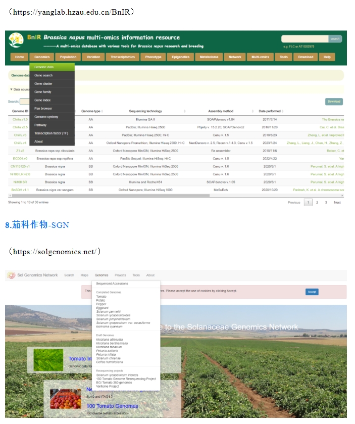Select Gene index in Genomics dropdown
The image size is (355, 424).
coord(52,101)
